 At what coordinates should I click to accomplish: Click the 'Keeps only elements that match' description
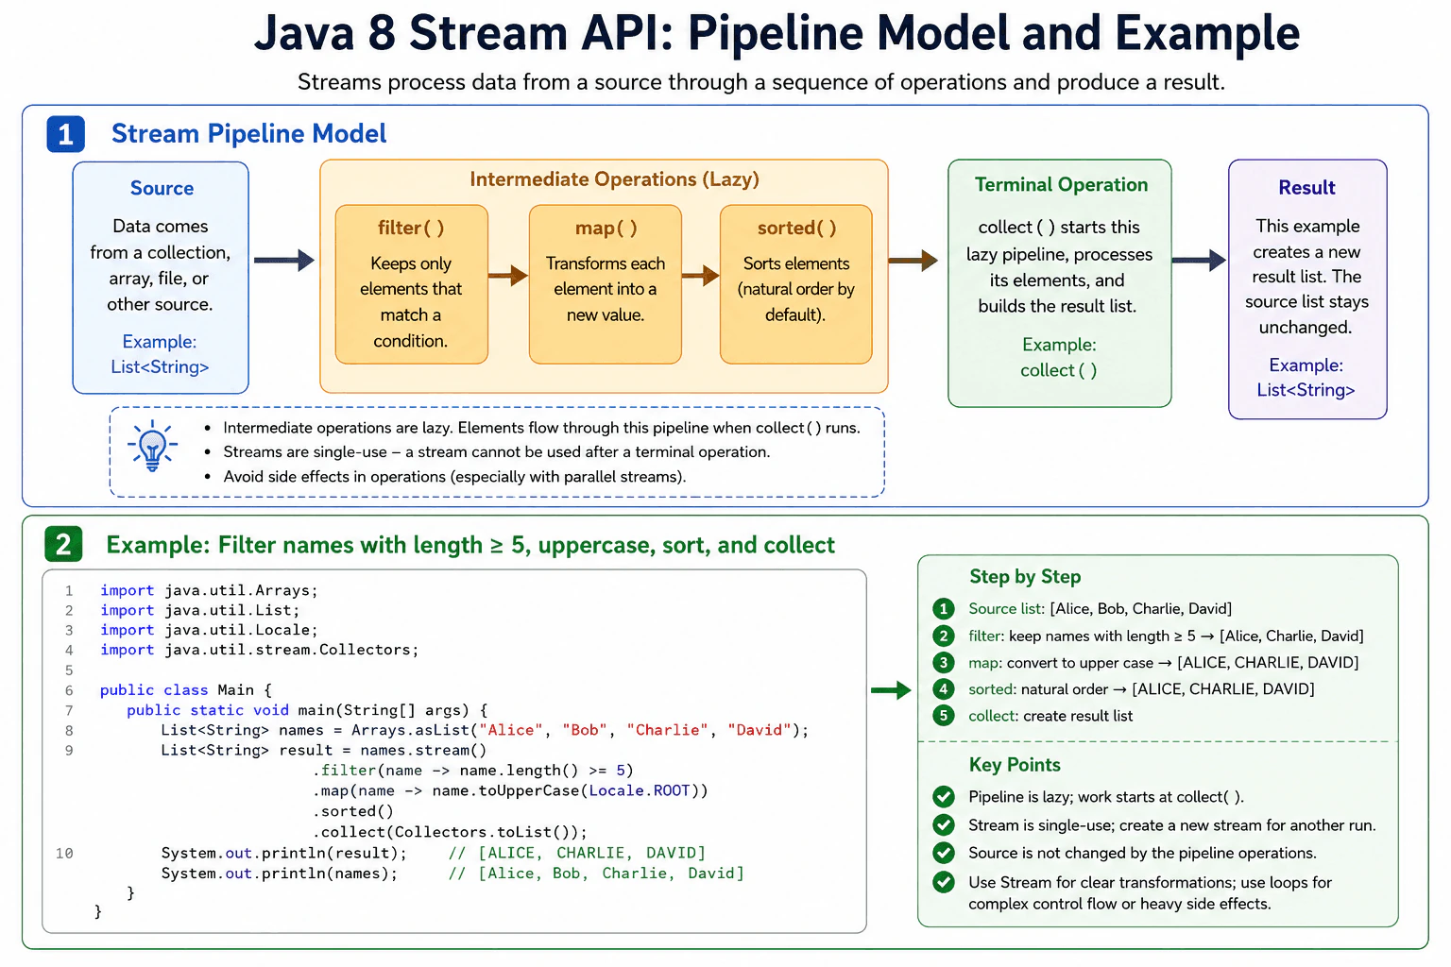pyautogui.click(x=411, y=302)
